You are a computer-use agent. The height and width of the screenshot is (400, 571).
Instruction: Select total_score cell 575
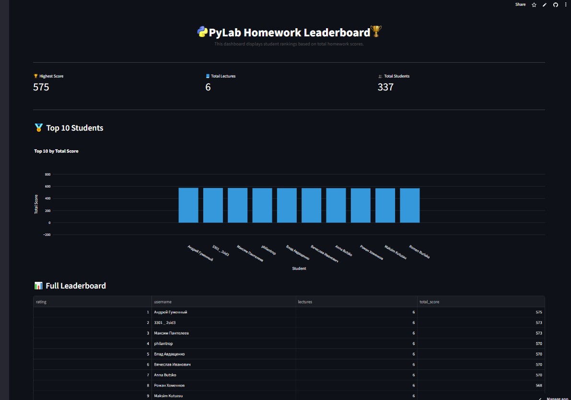pos(481,312)
